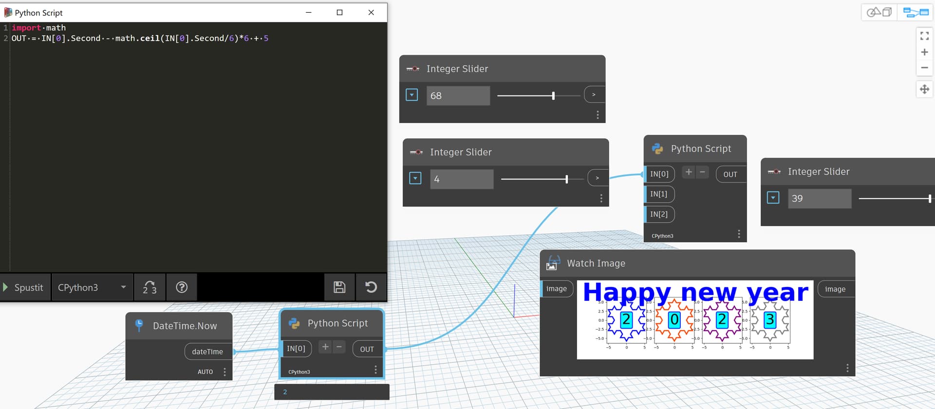Revert script changes with the undo arrow icon
The image size is (935, 409).
pos(371,287)
